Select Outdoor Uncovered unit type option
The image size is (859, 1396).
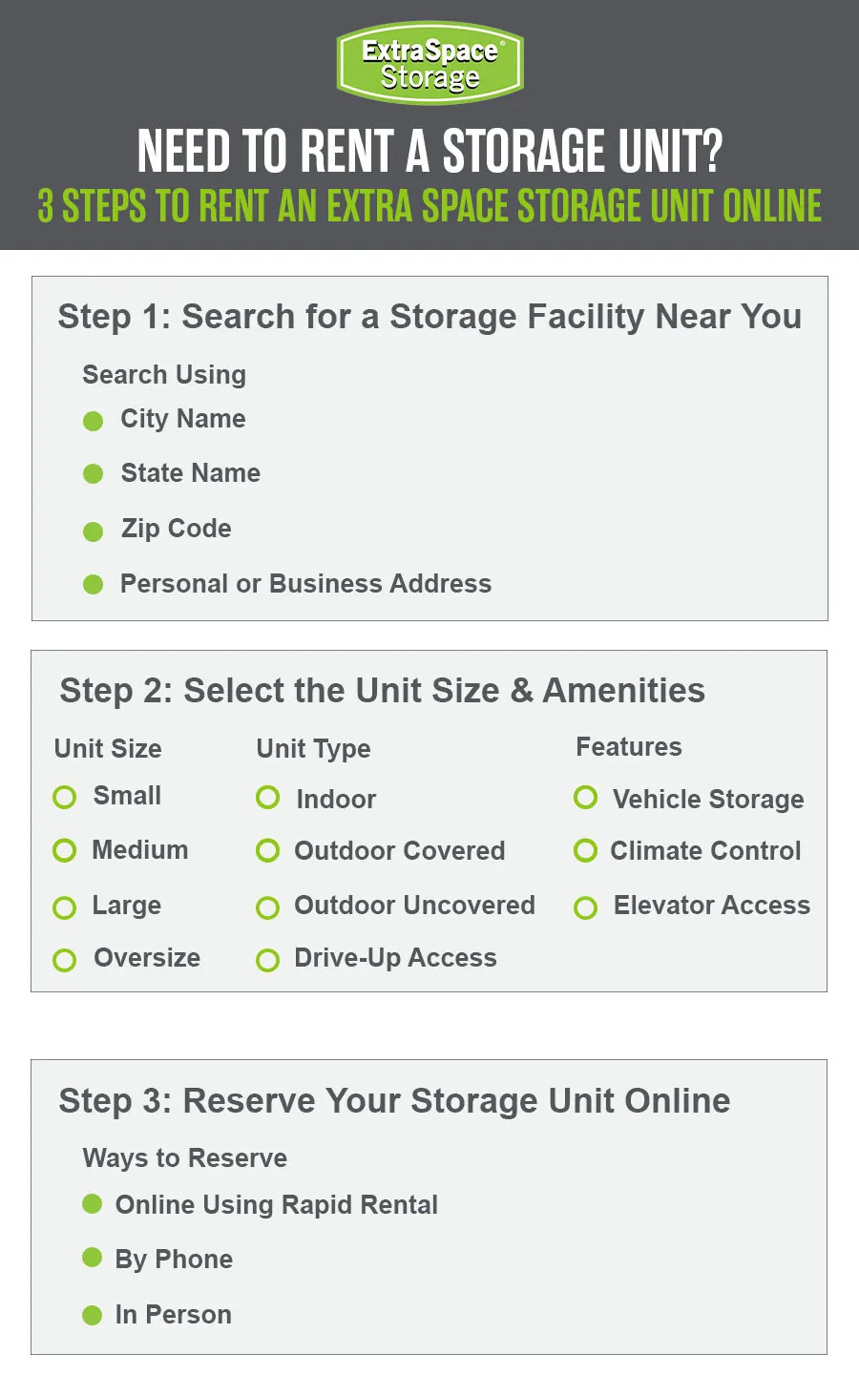(x=268, y=906)
